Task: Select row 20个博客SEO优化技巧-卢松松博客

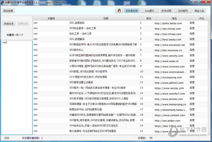Action: (120, 77)
